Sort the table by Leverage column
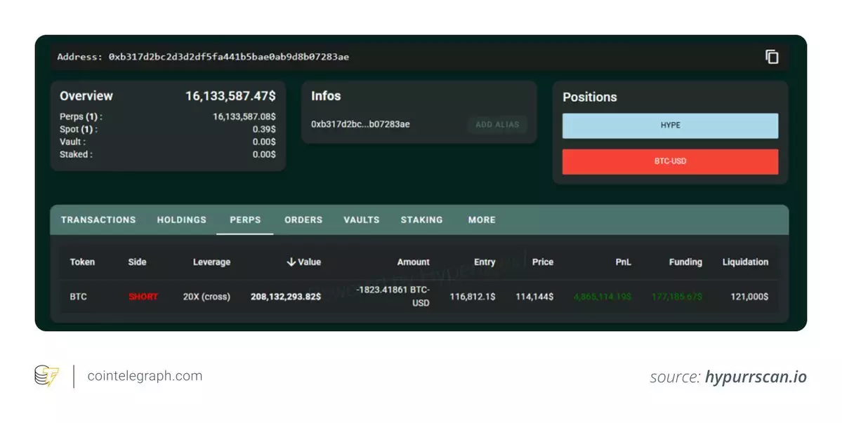Viewport: 842px width, 423px height. tap(211, 262)
